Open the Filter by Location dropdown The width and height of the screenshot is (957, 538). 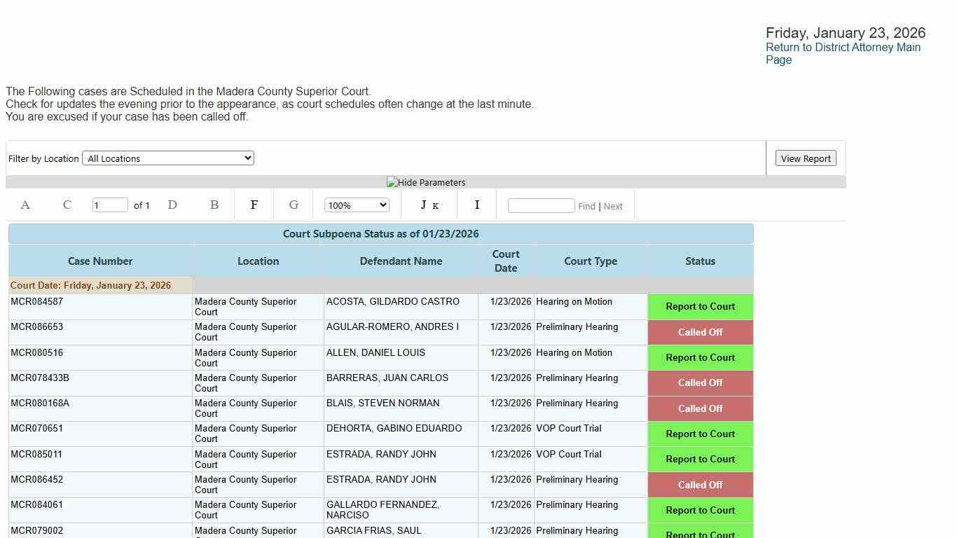(x=168, y=158)
